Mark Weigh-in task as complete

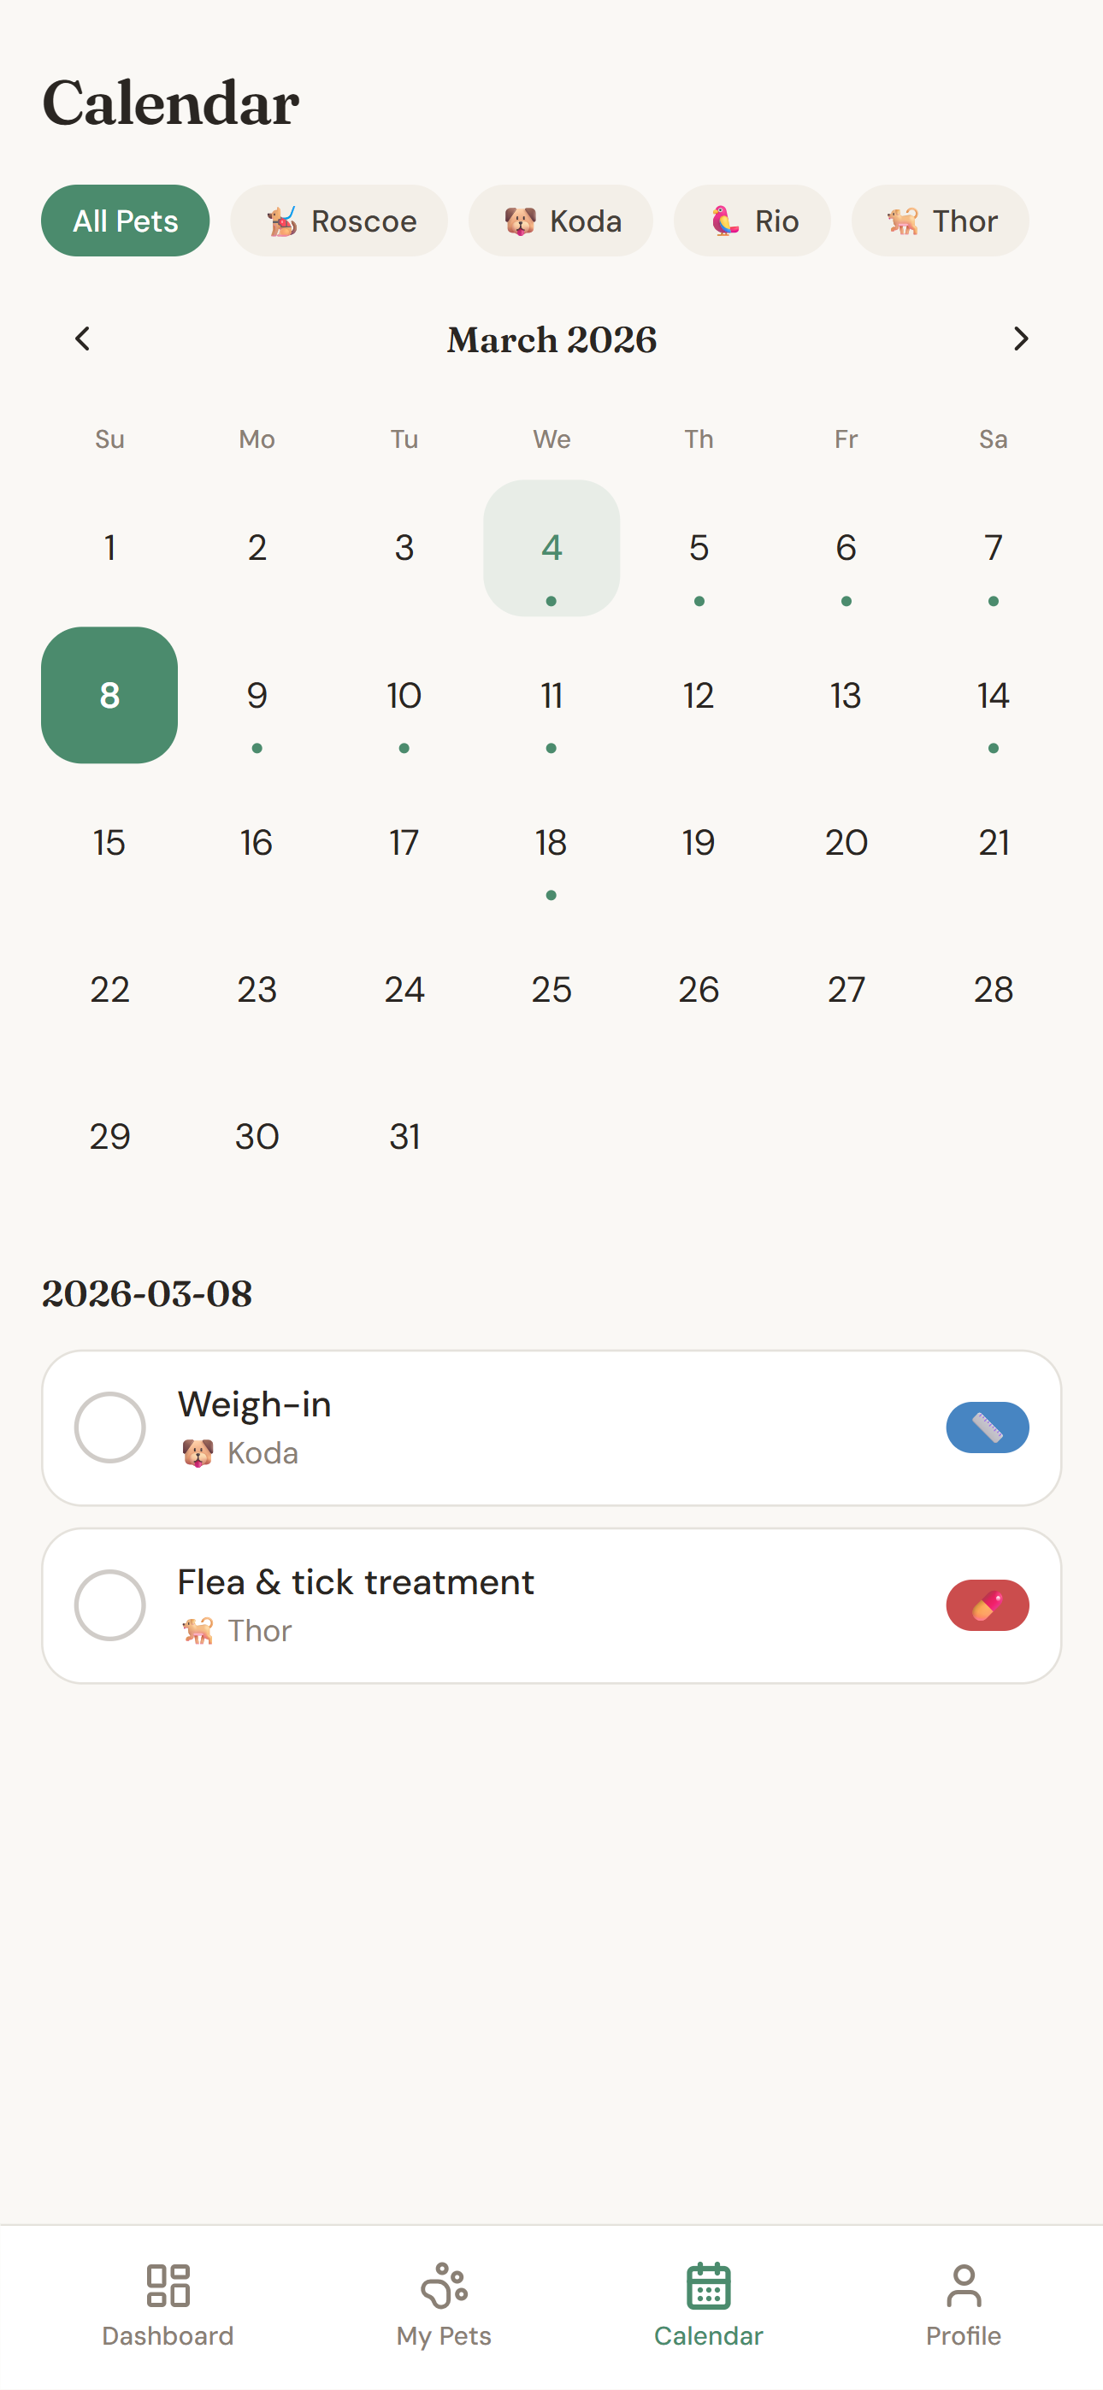109,1427
